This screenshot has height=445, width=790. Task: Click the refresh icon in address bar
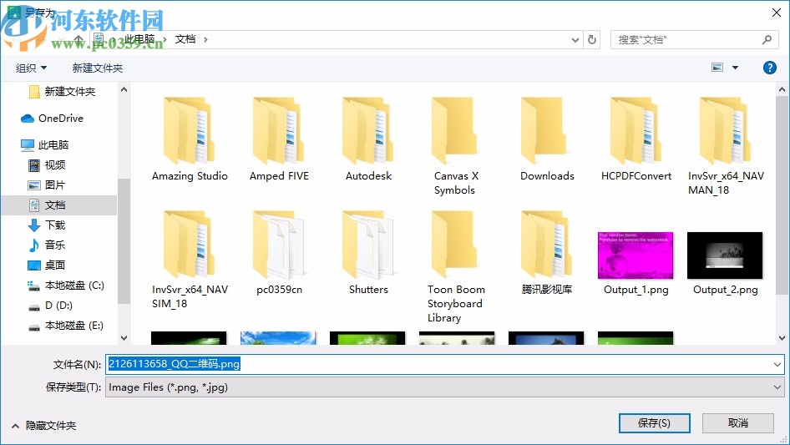(592, 39)
